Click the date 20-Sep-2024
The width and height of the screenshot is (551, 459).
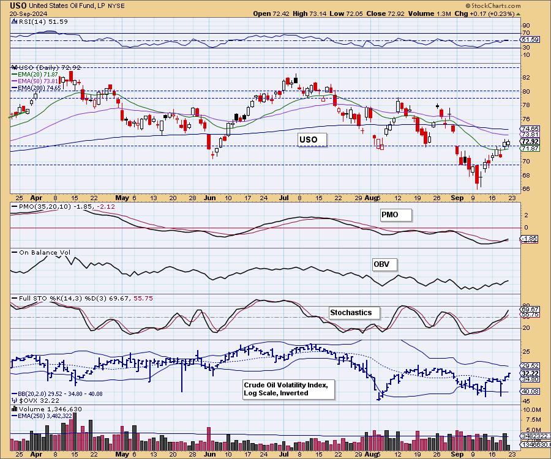29,14
